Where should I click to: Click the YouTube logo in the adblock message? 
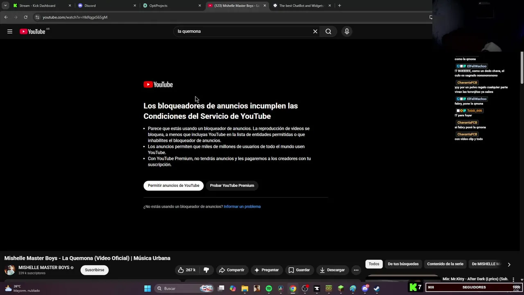158,84
